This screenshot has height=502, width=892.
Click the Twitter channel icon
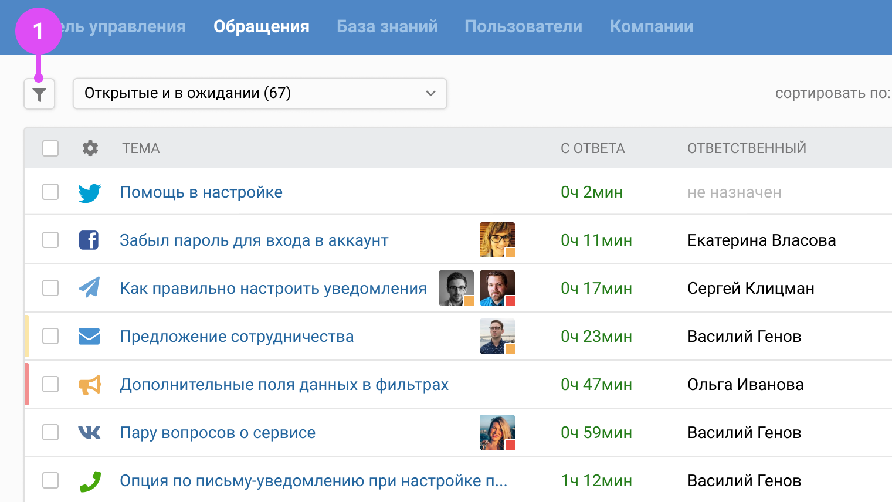[x=90, y=192]
